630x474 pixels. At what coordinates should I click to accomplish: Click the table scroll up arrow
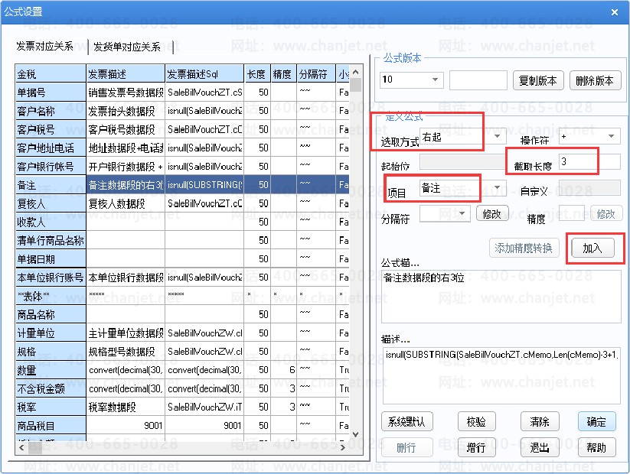tap(356, 72)
